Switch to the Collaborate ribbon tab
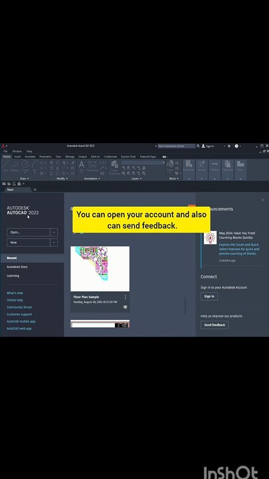Screen dimensions: 269x479 coord(110,157)
